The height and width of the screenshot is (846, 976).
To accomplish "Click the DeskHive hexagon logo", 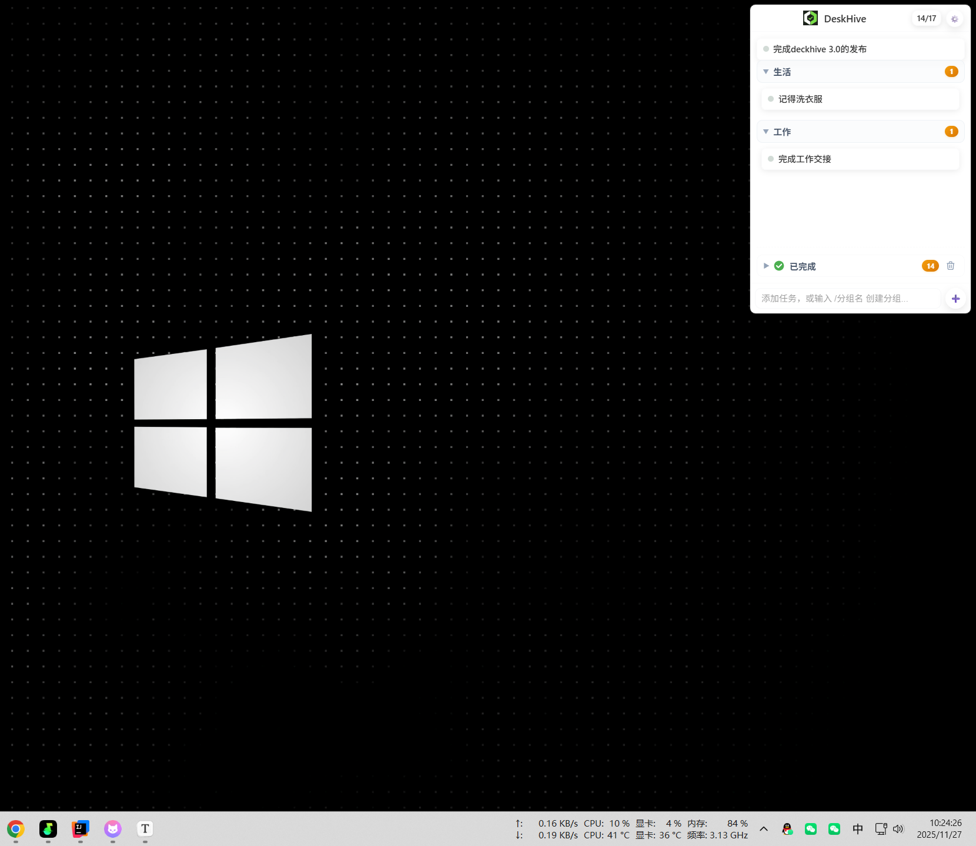I will click(810, 18).
